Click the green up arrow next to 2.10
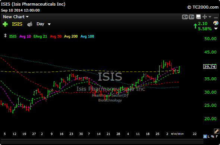This screenshot has height=145, width=220. pyautogui.click(x=195, y=26)
